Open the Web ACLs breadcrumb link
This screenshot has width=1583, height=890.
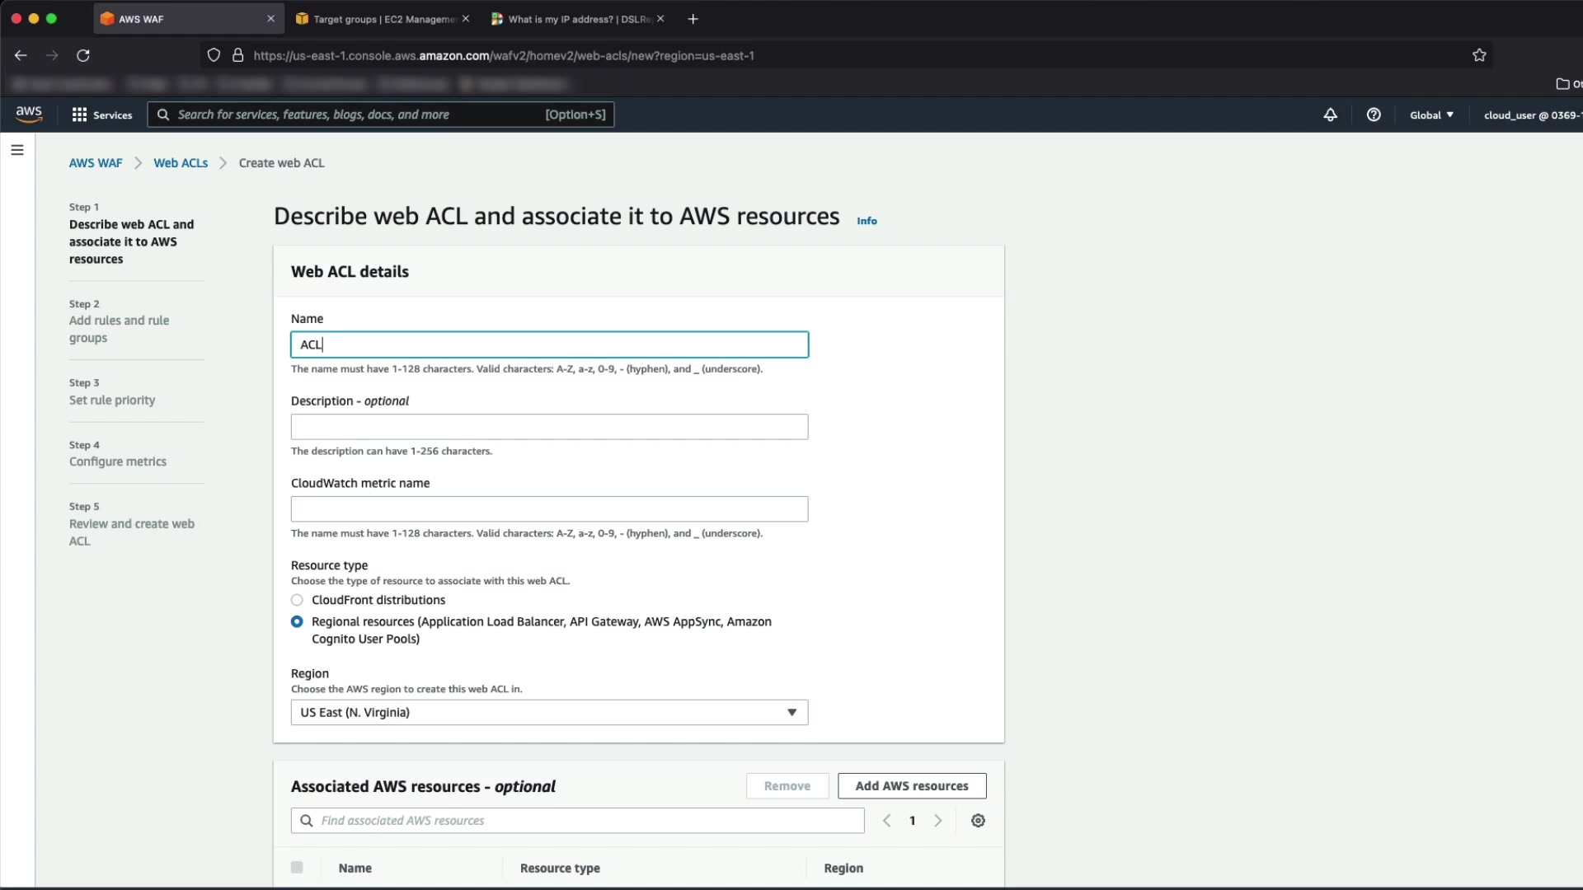tap(181, 163)
